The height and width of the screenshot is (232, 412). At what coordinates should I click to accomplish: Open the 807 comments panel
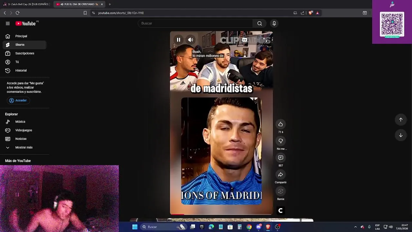(281, 158)
